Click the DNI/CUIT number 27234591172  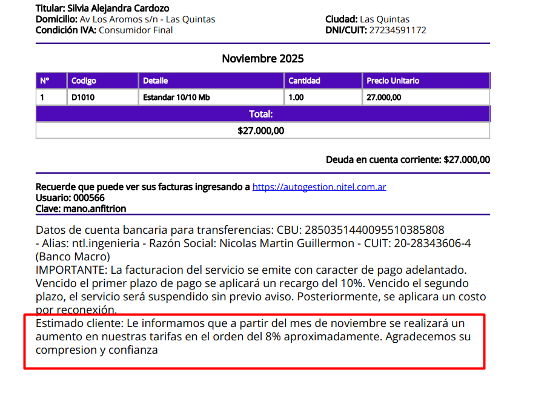(397, 30)
